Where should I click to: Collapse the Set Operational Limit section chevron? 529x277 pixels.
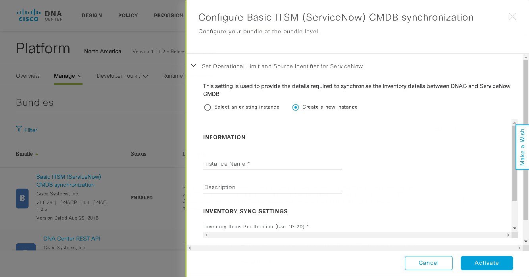coord(194,66)
